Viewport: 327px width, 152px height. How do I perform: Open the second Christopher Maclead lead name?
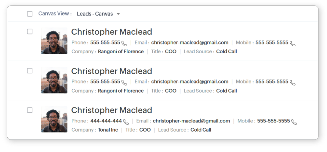click(x=111, y=71)
